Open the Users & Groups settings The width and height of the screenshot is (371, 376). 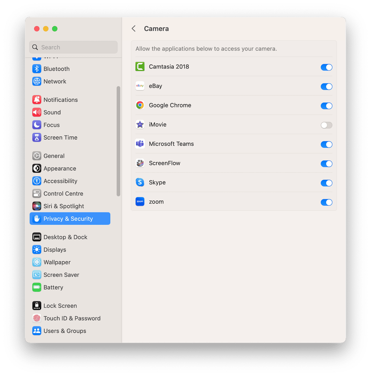pos(65,331)
